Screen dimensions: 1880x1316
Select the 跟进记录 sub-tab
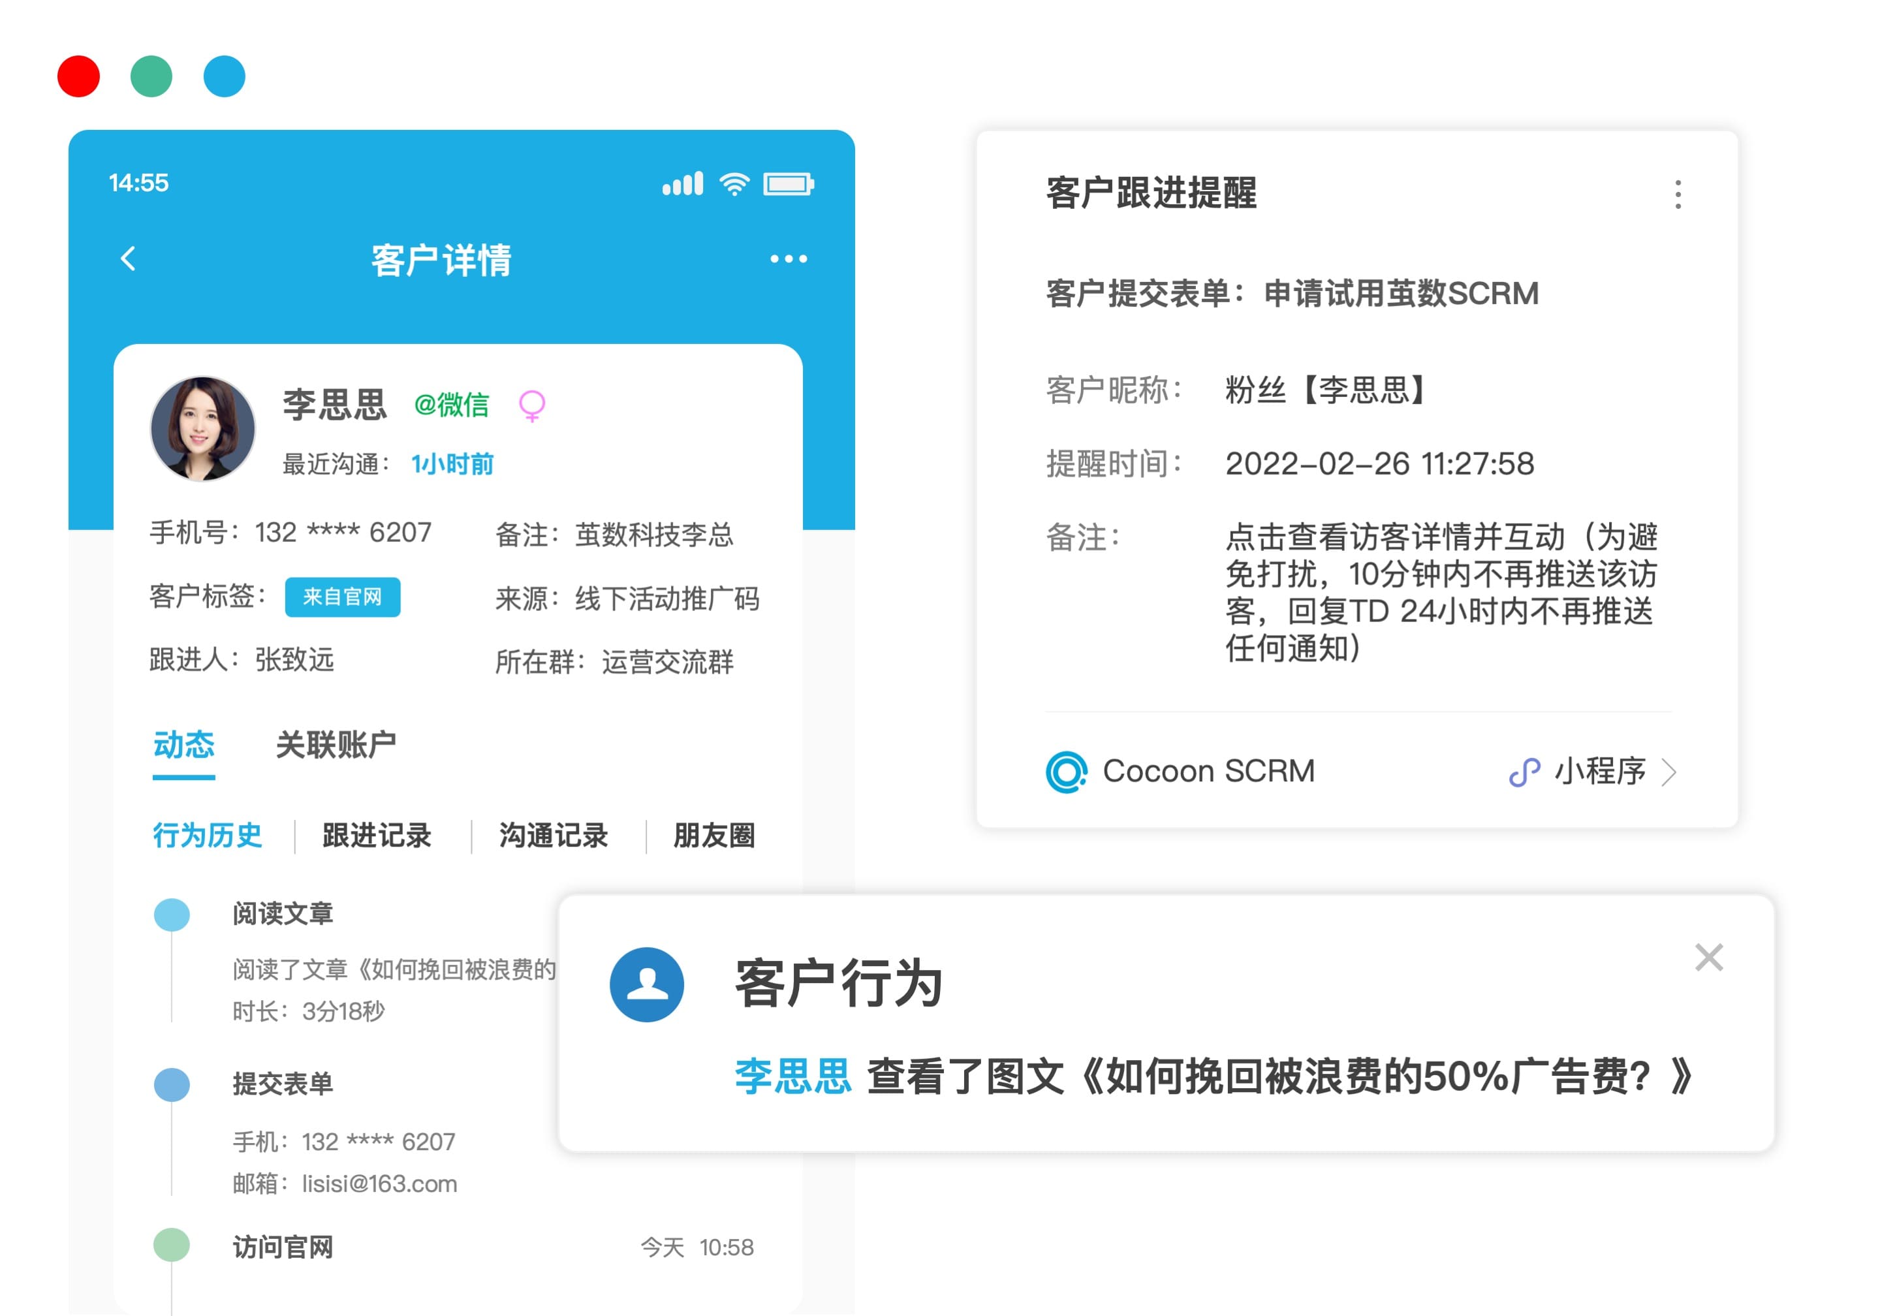coord(377,836)
